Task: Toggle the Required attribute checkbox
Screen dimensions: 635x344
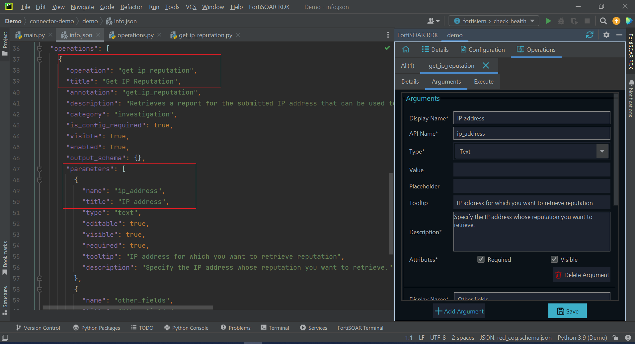Action: click(x=481, y=259)
